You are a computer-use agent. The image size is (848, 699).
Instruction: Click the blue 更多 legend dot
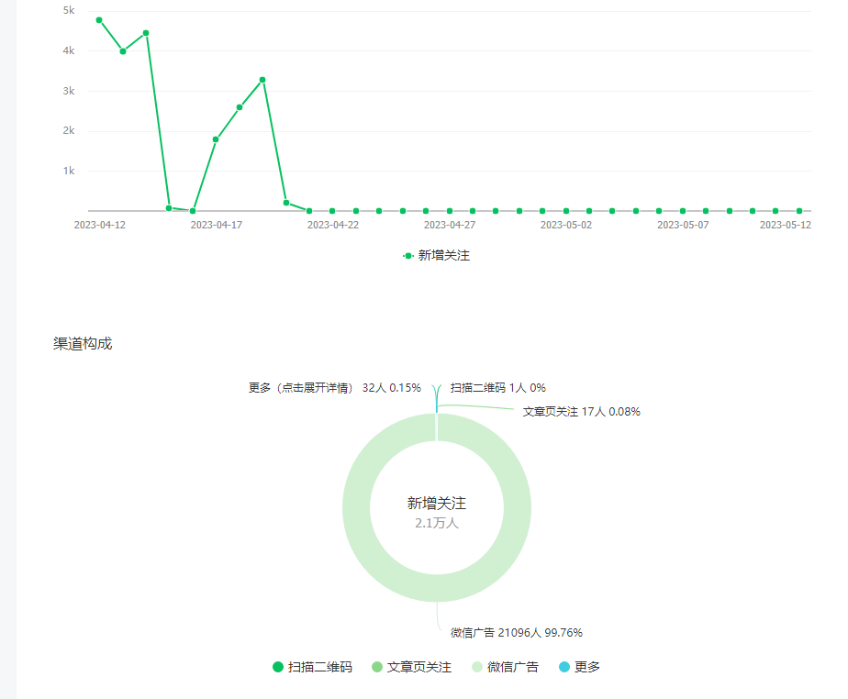coord(564,667)
